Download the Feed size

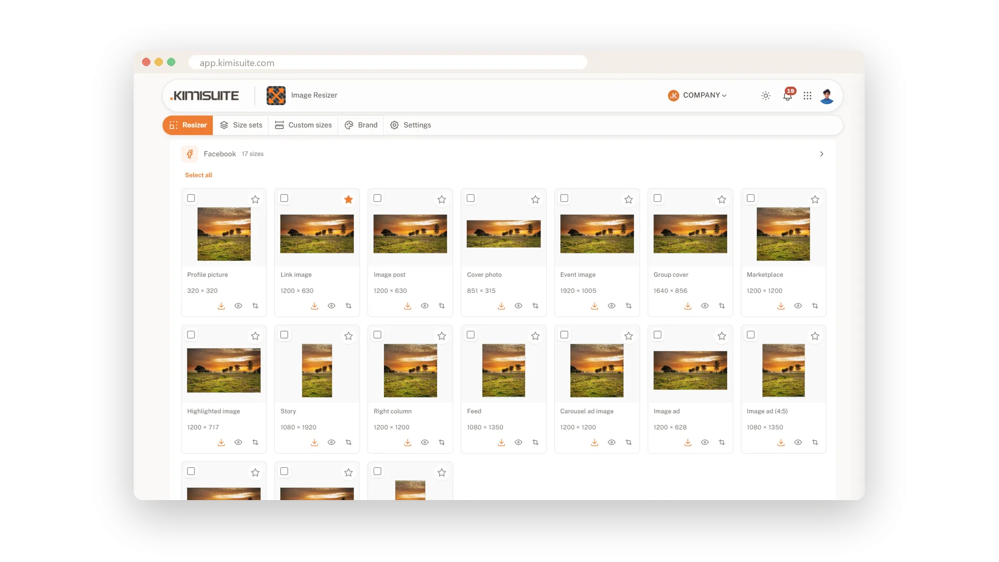click(501, 442)
